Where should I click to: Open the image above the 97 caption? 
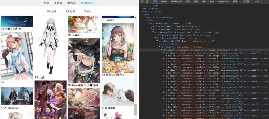17,56
